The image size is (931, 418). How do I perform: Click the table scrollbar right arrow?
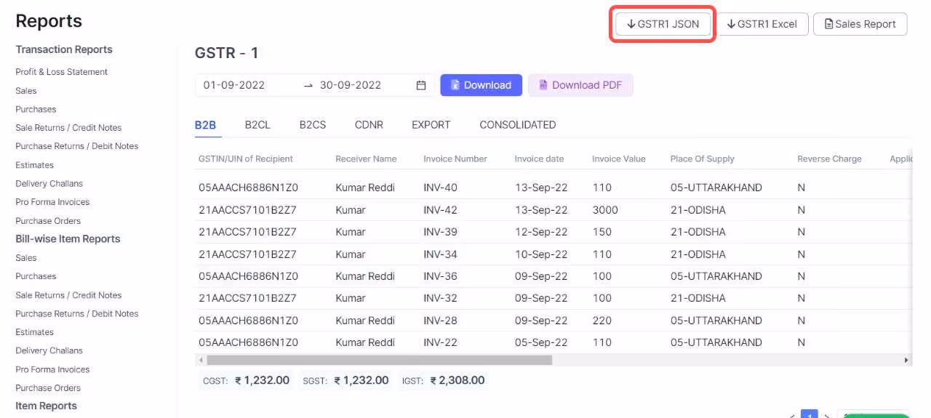point(906,360)
